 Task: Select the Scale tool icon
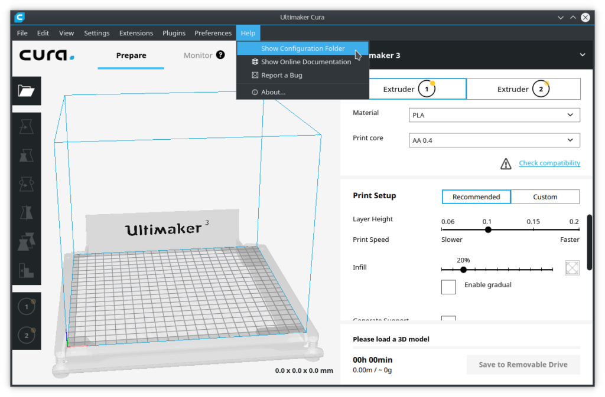(26, 156)
